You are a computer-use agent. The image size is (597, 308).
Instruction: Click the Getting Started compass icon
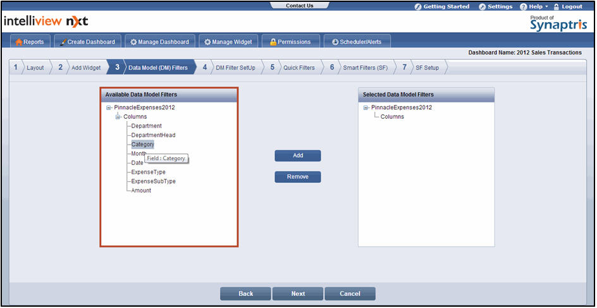(418, 6)
